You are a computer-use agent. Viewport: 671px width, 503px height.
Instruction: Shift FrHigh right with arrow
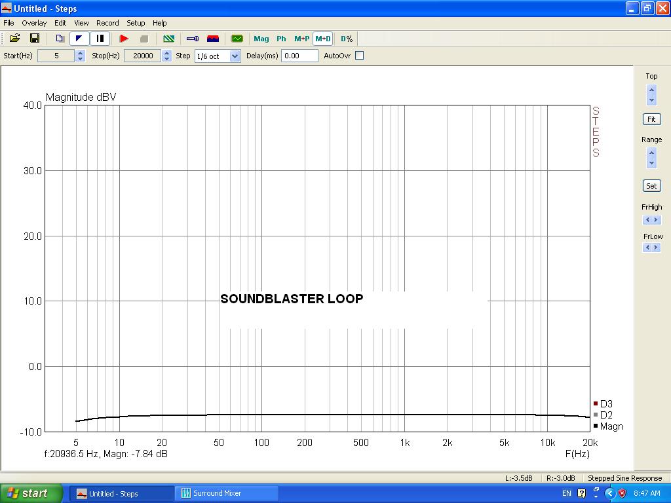pos(655,220)
